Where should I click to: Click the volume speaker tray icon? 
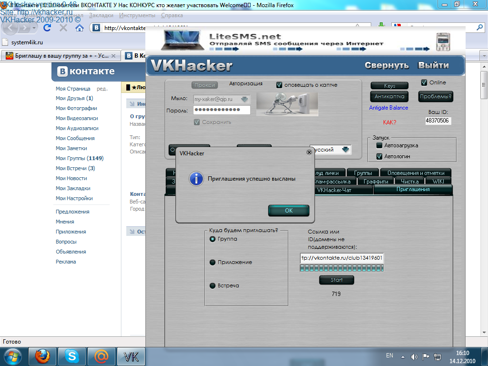[x=414, y=356]
